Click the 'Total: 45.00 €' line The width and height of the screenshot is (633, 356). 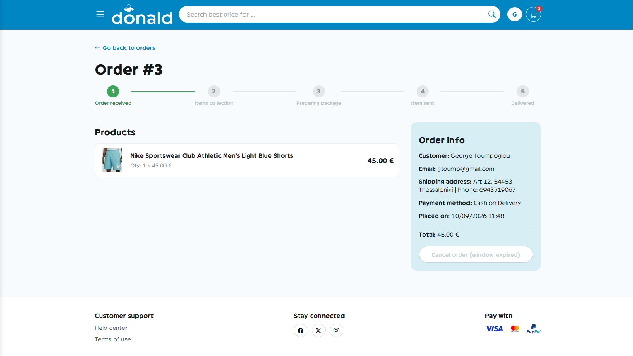point(439,235)
